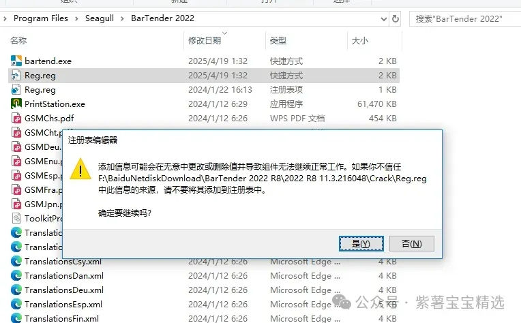Sort by the 名称 column header
The height and width of the screenshot is (323, 521).
(18, 40)
